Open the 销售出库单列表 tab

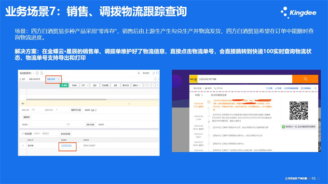click(35, 79)
